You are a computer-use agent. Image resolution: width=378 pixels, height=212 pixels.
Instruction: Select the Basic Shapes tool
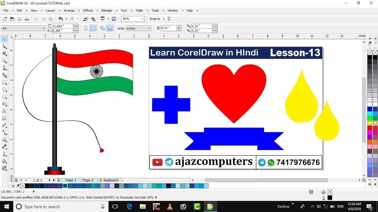point(4,104)
